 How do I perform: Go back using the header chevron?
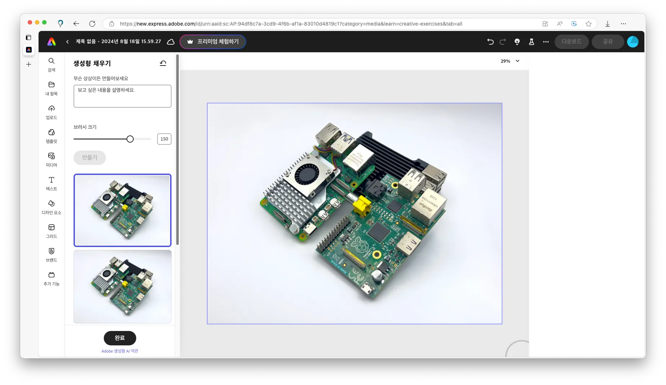pyautogui.click(x=67, y=42)
